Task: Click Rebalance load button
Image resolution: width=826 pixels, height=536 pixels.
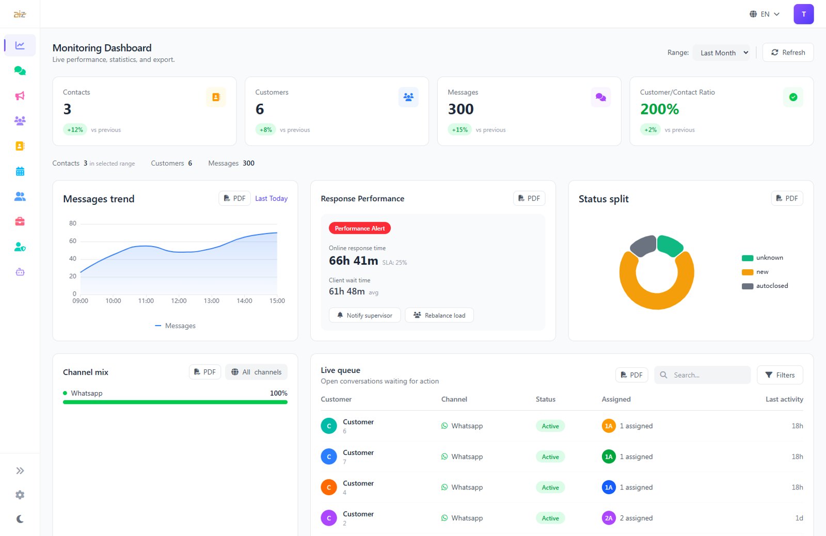Action: (439, 315)
